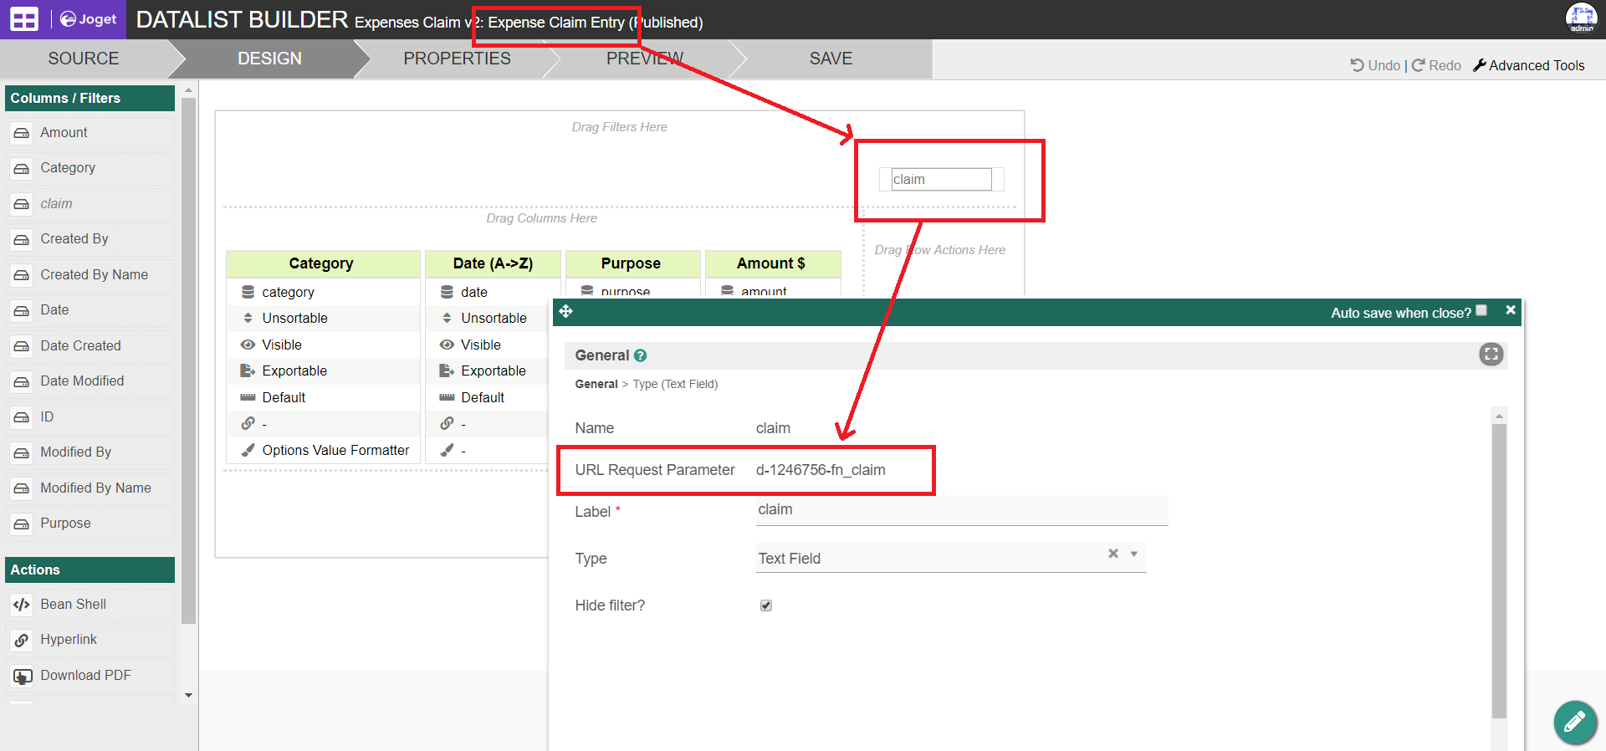Click the Download PDF action icon

pyautogui.click(x=23, y=676)
